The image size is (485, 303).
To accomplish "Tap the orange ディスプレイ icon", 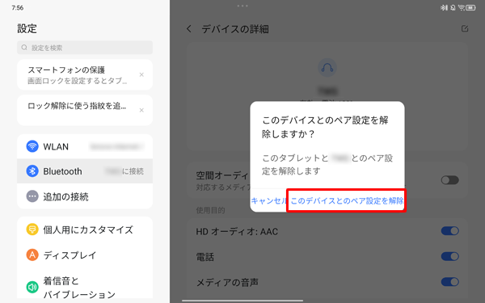I will tap(32, 255).
